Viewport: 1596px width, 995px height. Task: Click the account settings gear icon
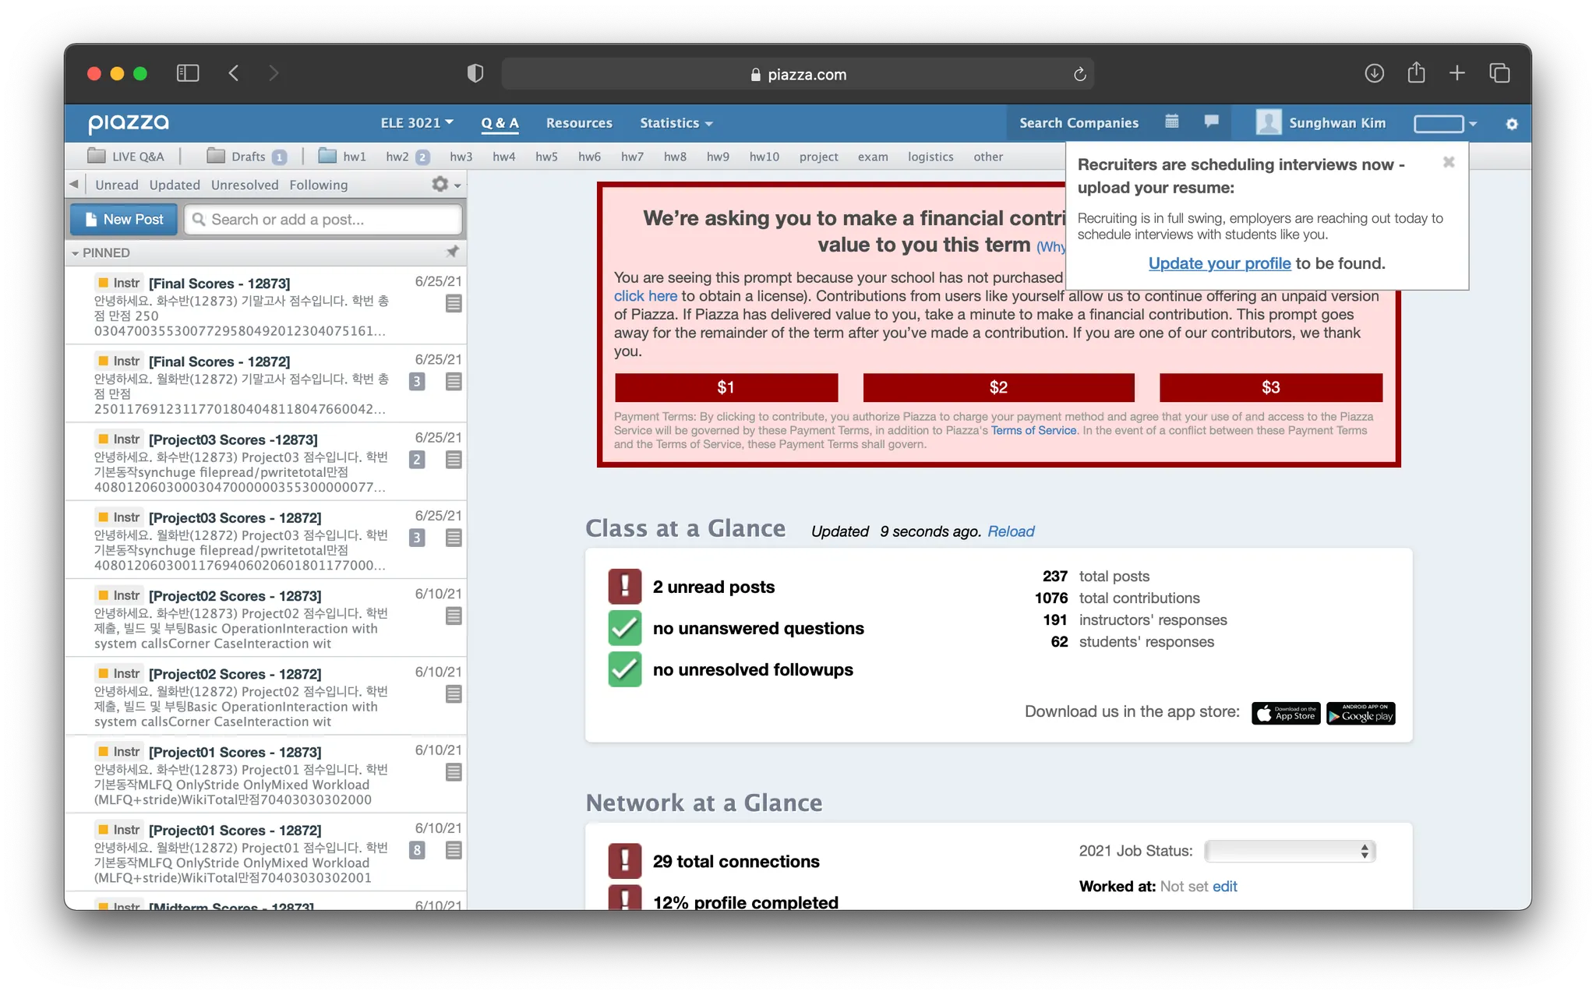coord(1511,124)
